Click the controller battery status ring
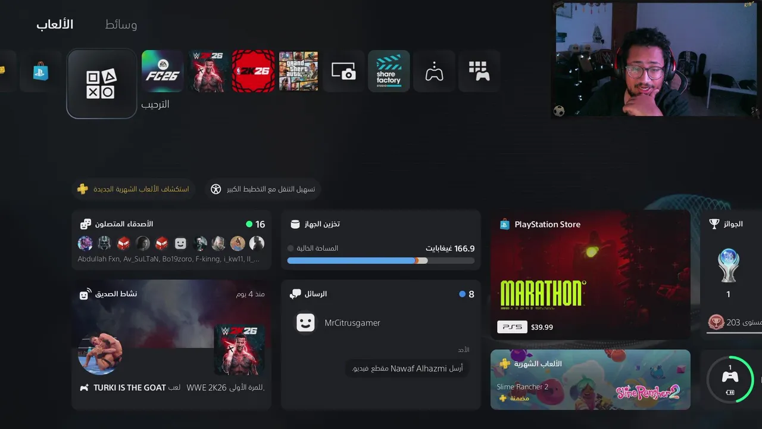The width and height of the screenshot is (762, 429). pyautogui.click(x=730, y=380)
